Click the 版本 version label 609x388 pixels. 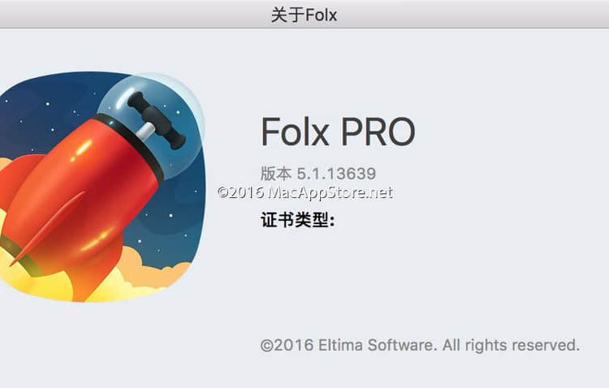pyautogui.click(x=276, y=173)
